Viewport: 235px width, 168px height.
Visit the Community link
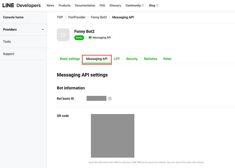pyautogui.click(x=133, y=5)
